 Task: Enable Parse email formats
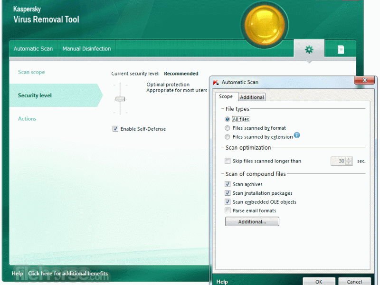[x=228, y=210]
